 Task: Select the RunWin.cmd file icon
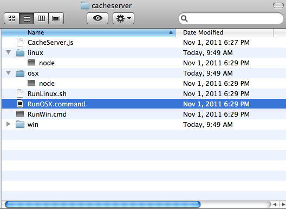[20, 114]
